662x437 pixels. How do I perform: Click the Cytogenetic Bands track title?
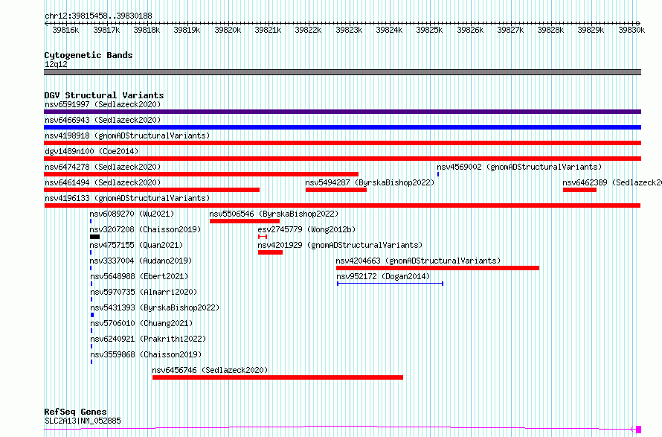point(89,55)
